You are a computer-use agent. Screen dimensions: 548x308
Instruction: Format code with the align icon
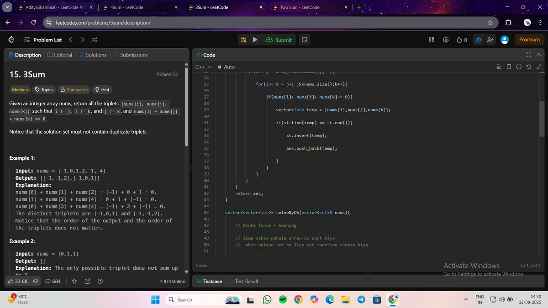click(499, 67)
